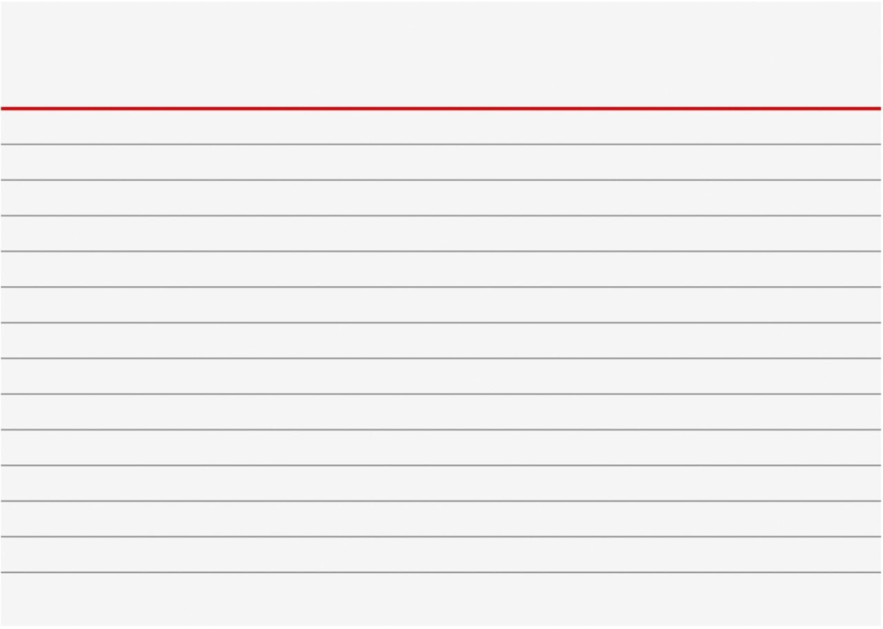Click the fourth ruled row below the red line
883x629 pixels.
pos(441,234)
